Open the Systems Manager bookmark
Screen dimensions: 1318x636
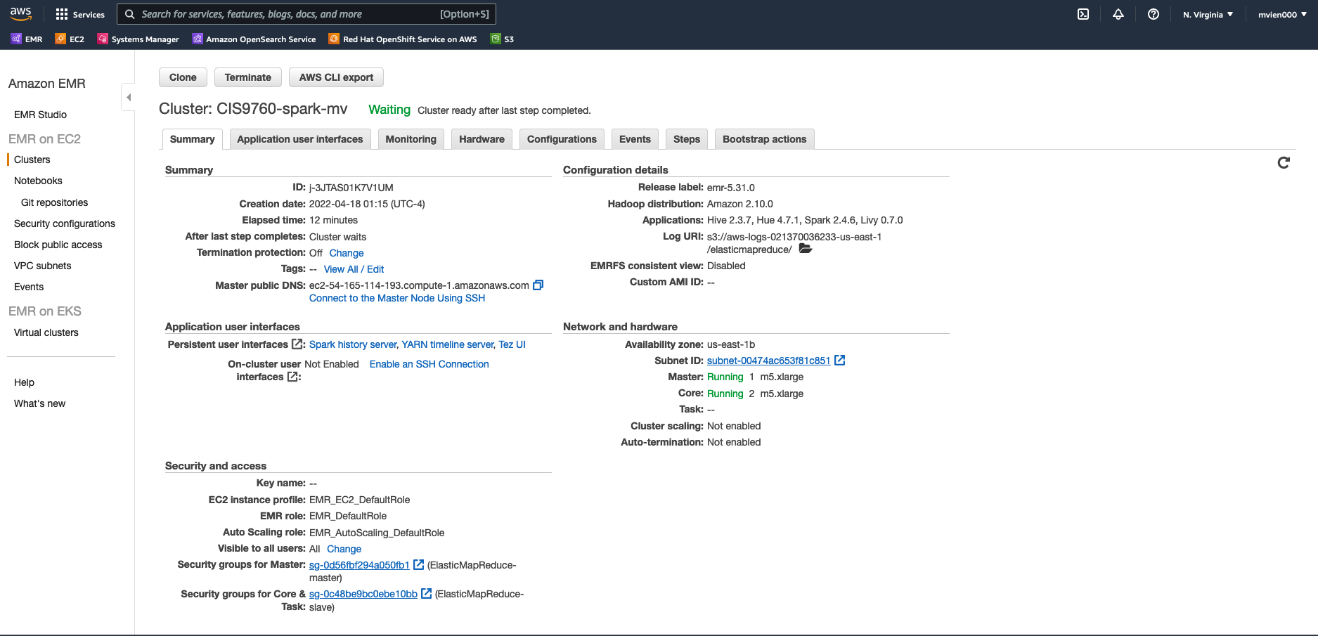[138, 39]
